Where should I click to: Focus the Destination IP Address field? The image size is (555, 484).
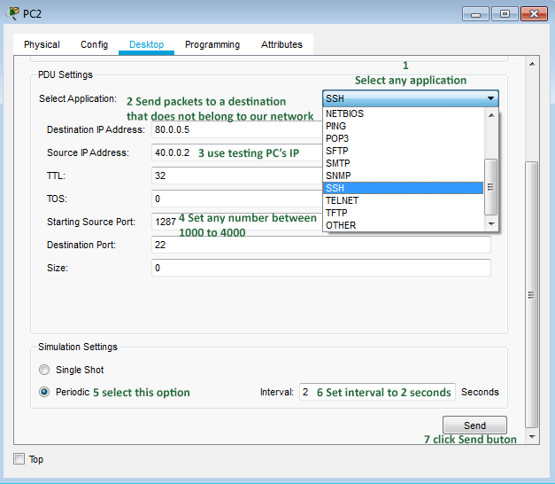click(237, 129)
